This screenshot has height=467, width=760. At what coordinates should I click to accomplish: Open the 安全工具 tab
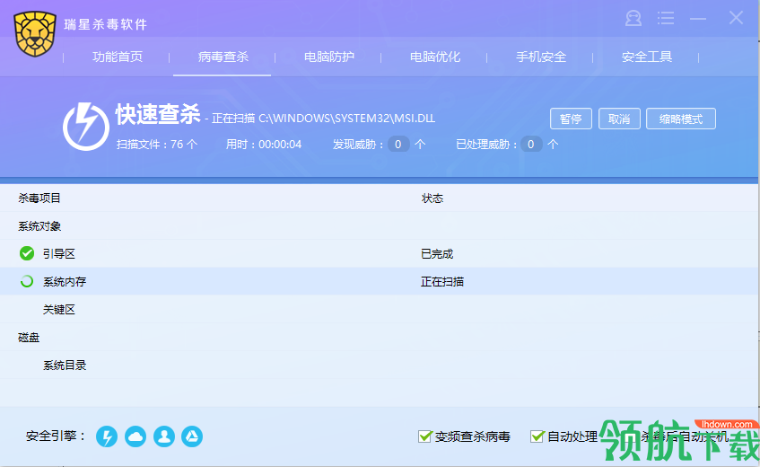[x=647, y=57]
